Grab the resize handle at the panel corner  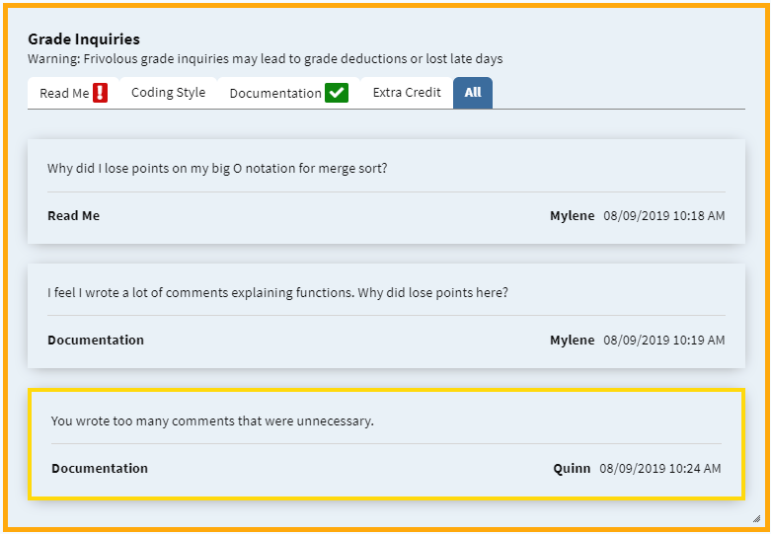(756, 519)
